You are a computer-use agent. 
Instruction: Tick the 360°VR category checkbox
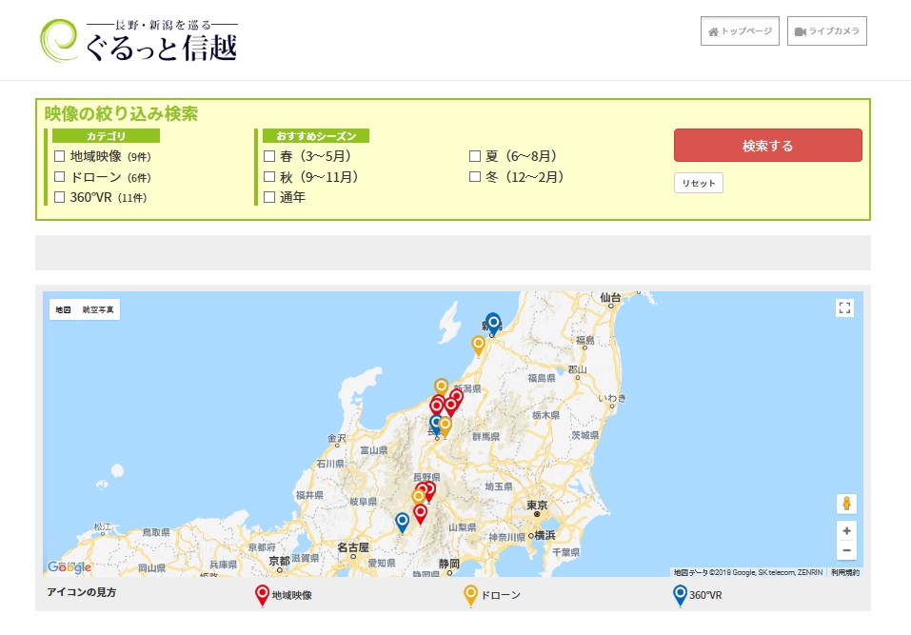[60, 197]
